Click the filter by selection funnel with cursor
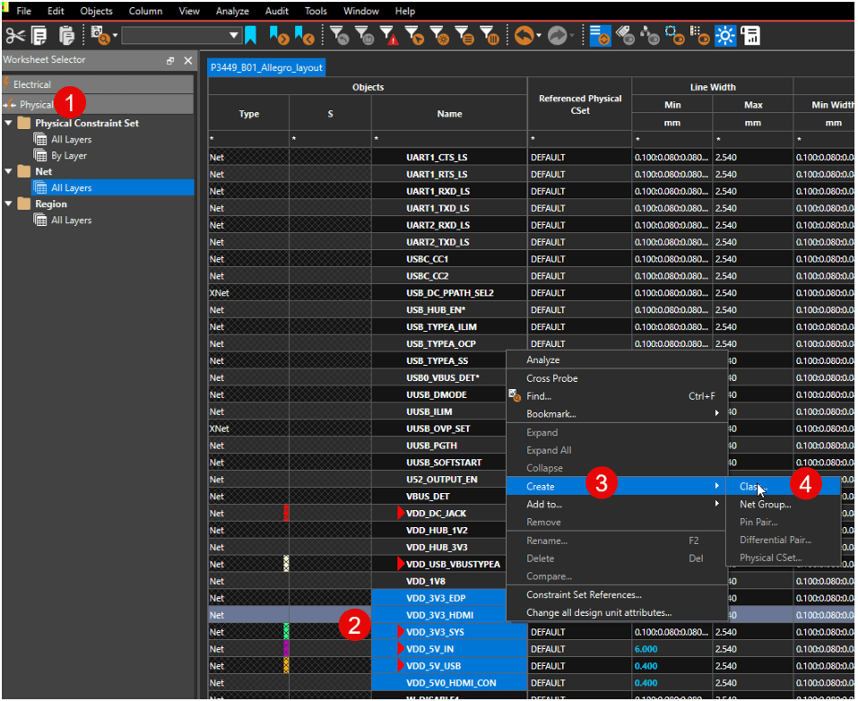 (x=414, y=36)
